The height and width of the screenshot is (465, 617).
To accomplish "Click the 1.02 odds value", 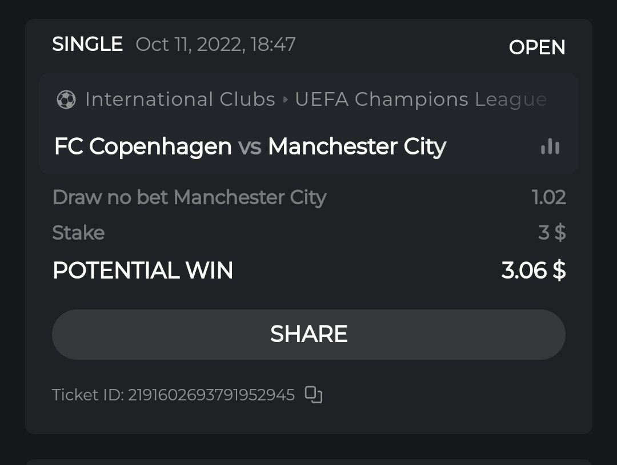I will coord(548,197).
